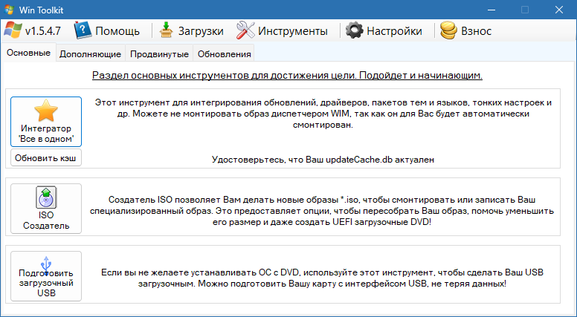577x317 pixels.
Task: Open the Помощь menu
Action: coord(107,31)
